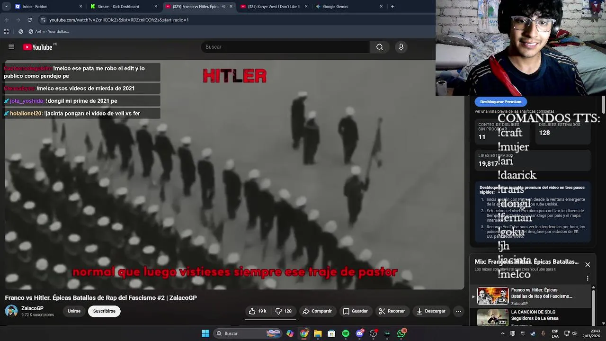Click the taskbar Buscar search box
Viewport: 606px width, 341px height.
point(248,333)
